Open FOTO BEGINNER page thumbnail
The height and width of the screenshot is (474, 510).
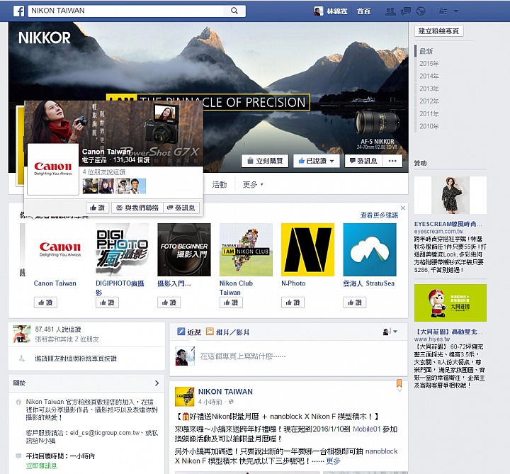click(184, 249)
